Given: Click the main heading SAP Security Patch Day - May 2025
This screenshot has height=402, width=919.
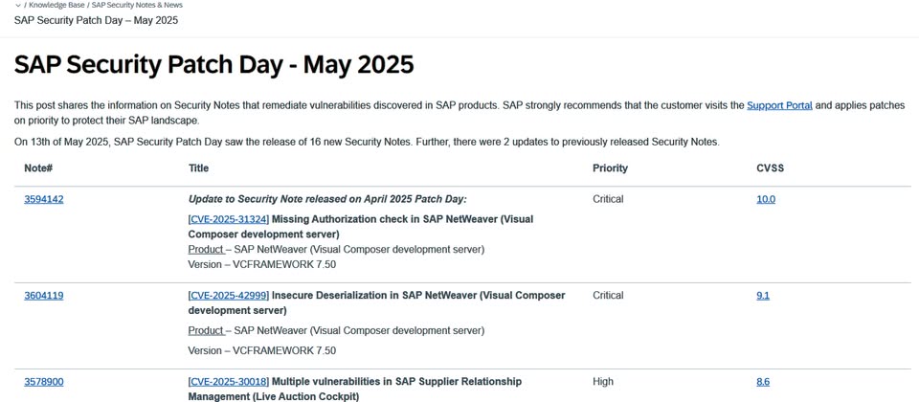Looking at the screenshot, I should click(213, 64).
